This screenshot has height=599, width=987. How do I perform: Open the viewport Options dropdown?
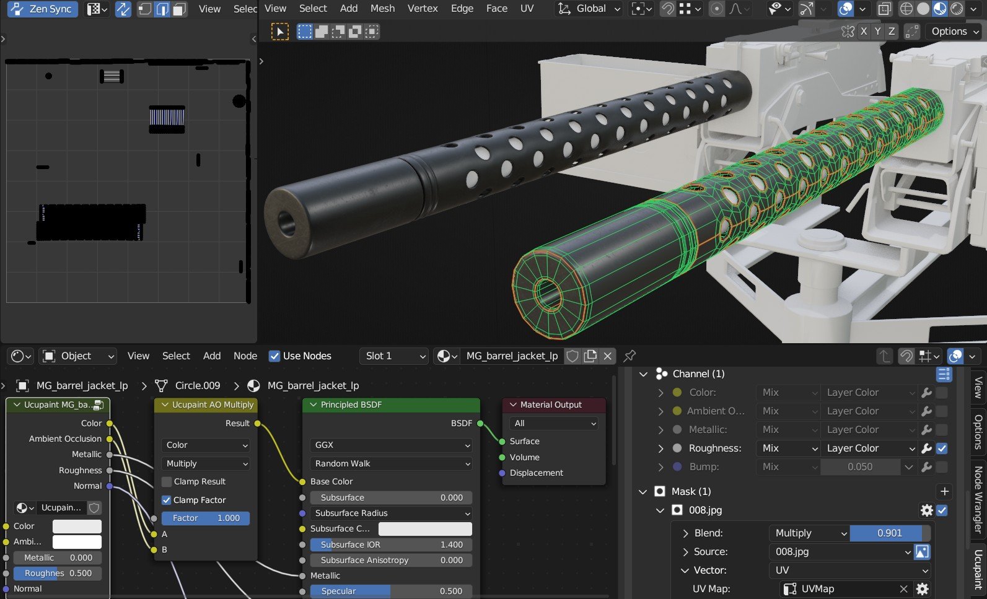click(954, 32)
